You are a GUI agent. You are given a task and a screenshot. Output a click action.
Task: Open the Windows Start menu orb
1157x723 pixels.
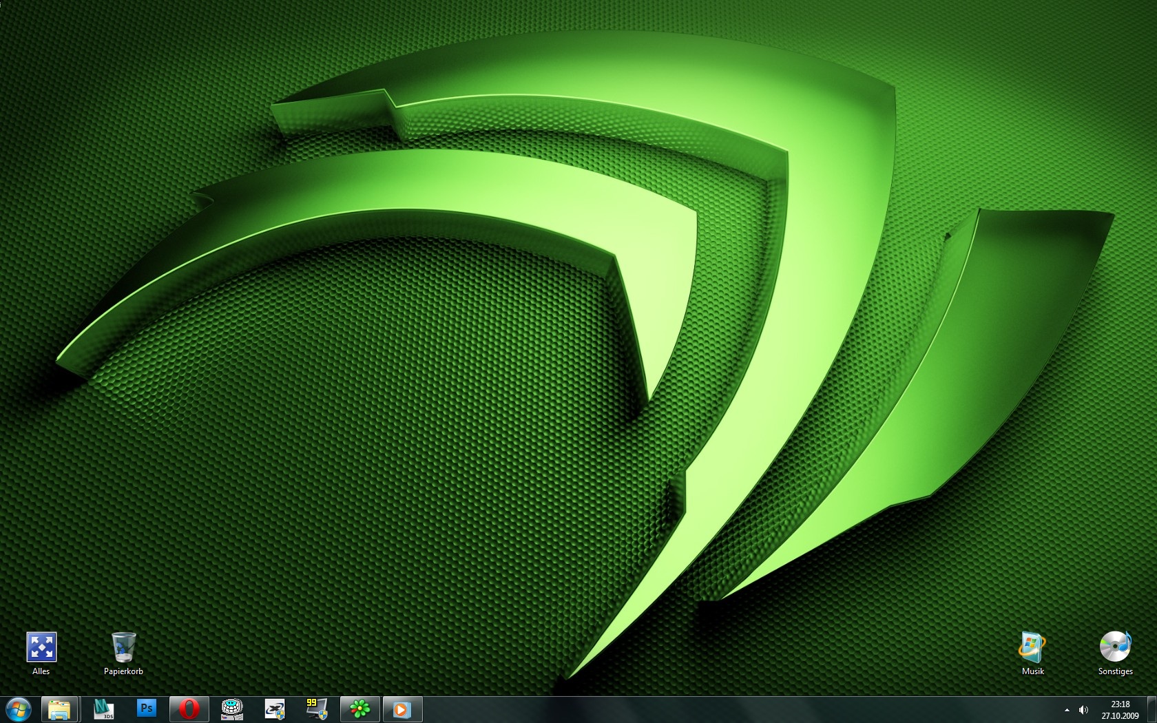click(x=19, y=709)
